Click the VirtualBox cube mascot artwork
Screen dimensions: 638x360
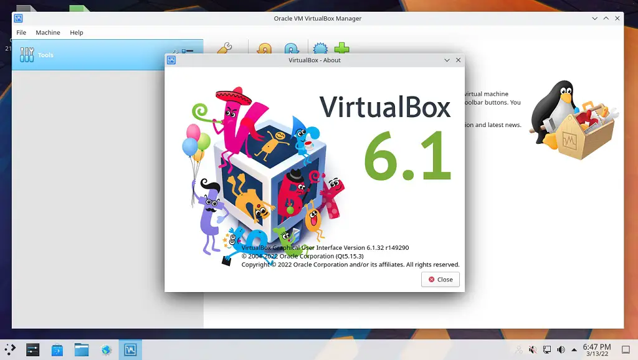(x=264, y=175)
